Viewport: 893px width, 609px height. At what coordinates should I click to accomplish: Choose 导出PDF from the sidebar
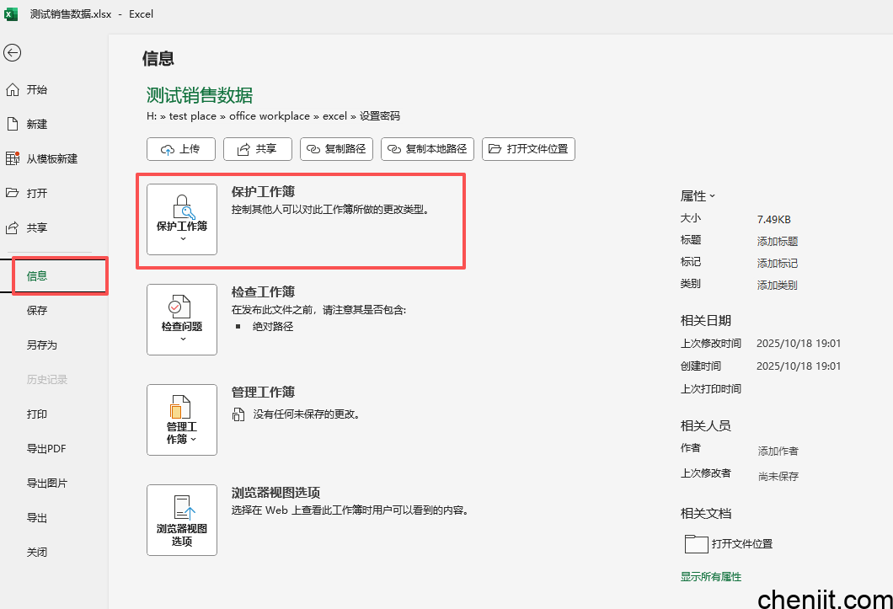(x=46, y=448)
